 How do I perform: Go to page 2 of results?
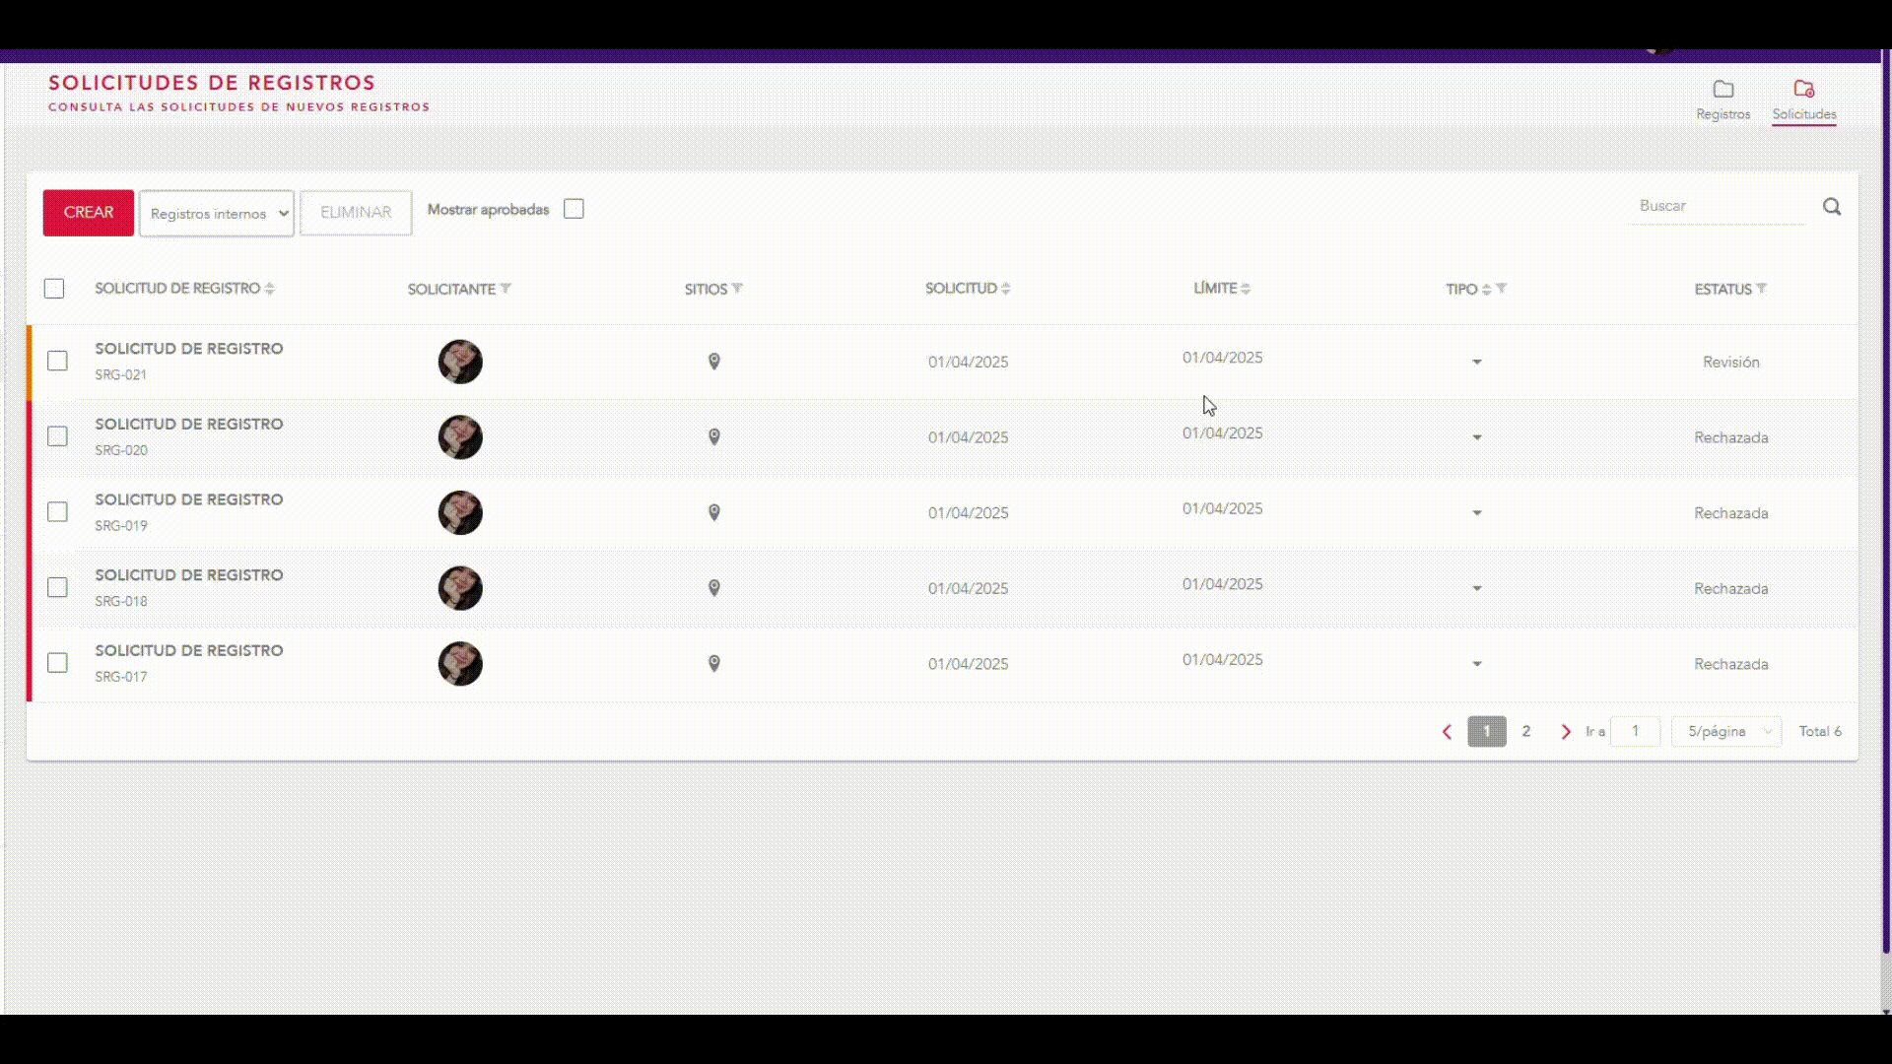coord(1525,731)
